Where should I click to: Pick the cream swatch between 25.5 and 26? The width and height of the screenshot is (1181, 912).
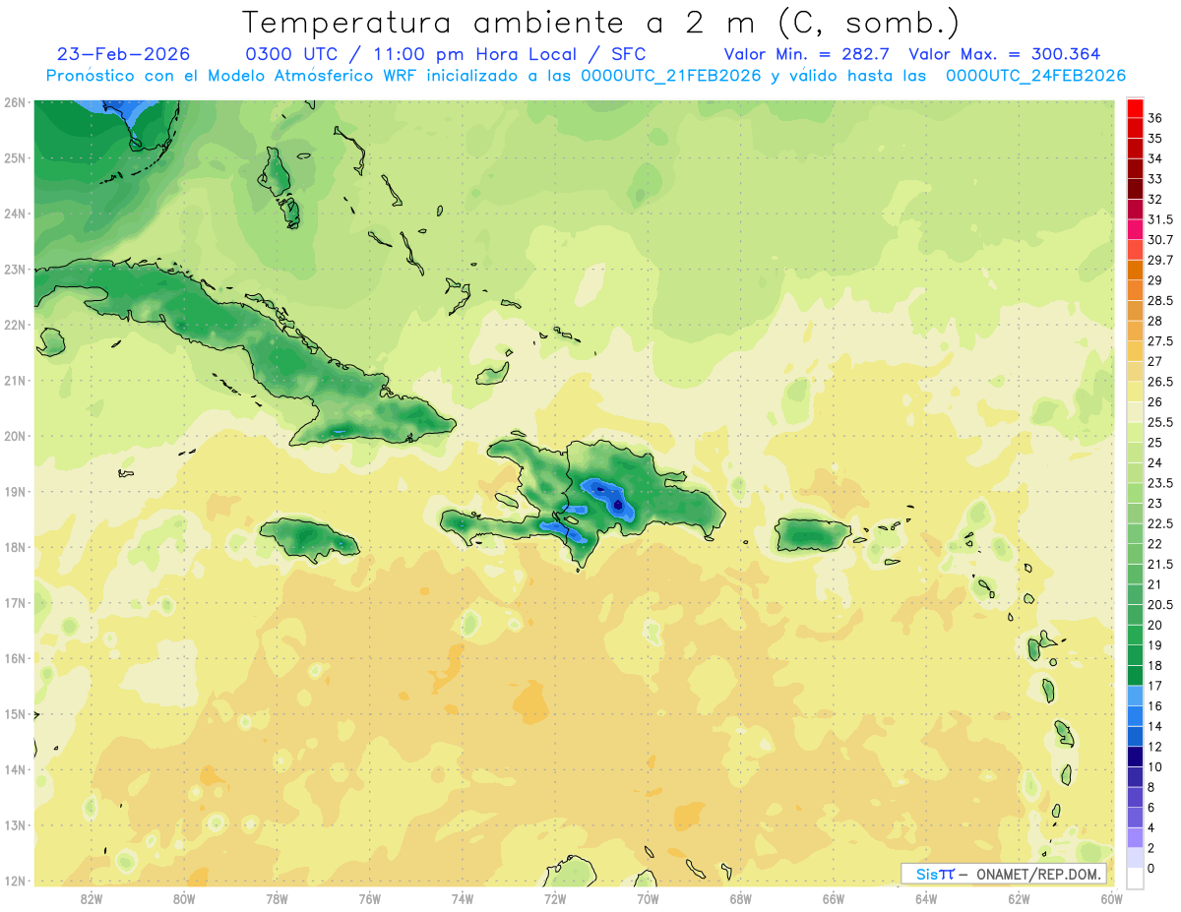click(x=1135, y=411)
